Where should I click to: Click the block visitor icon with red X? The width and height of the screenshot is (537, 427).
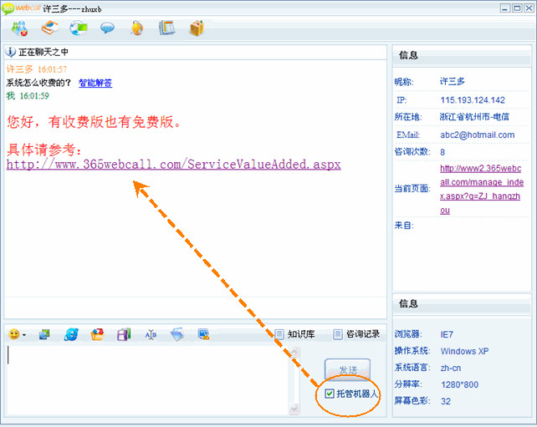(x=20, y=28)
